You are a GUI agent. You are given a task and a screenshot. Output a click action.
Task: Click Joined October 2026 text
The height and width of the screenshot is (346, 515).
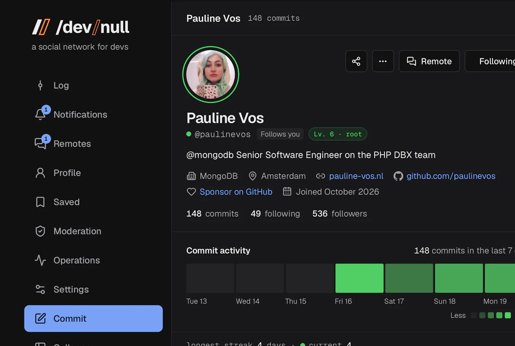point(337,192)
